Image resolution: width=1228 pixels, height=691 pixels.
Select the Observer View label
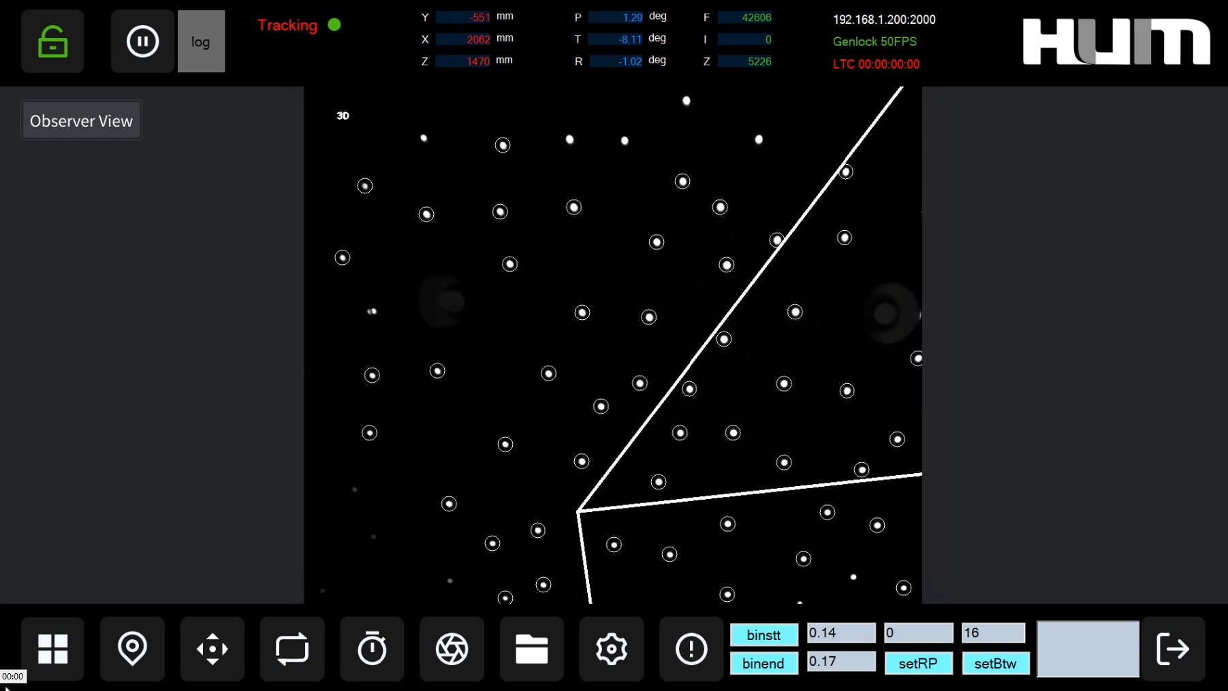(x=81, y=120)
